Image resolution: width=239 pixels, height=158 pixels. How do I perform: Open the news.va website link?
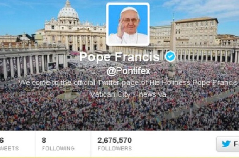coord(153,95)
